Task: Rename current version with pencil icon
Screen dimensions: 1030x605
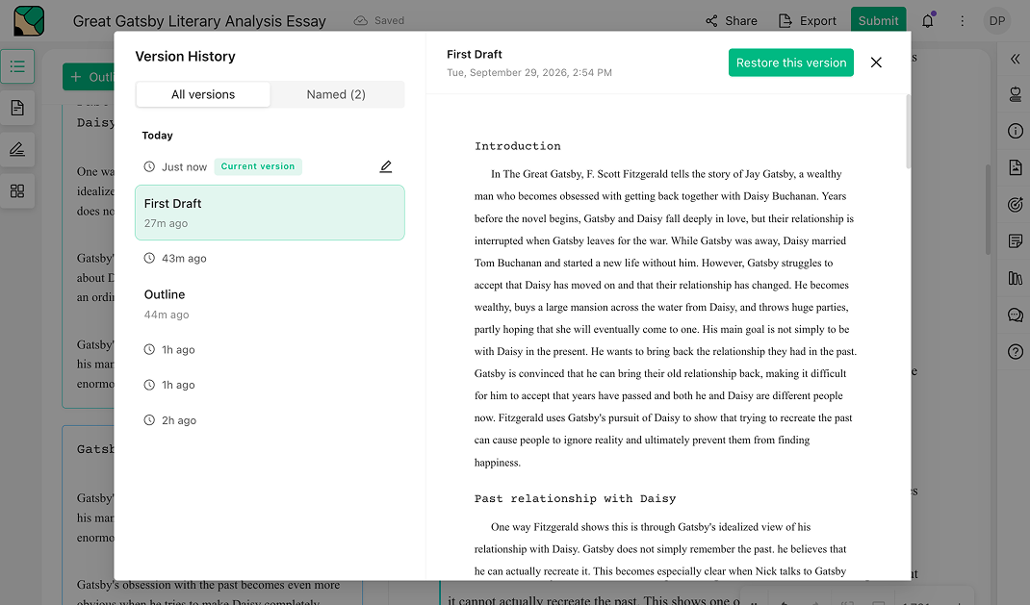Action: tap(386, 166)
